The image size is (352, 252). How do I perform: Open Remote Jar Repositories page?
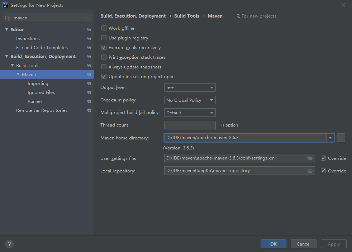(x=42, y=110)
